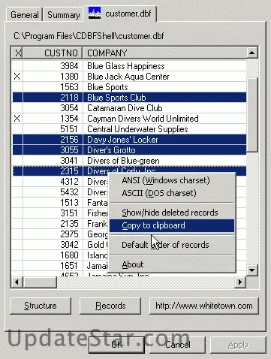
Task: Toggle the deleted mark on the Cayman Divers row
Action: [17, 119]
